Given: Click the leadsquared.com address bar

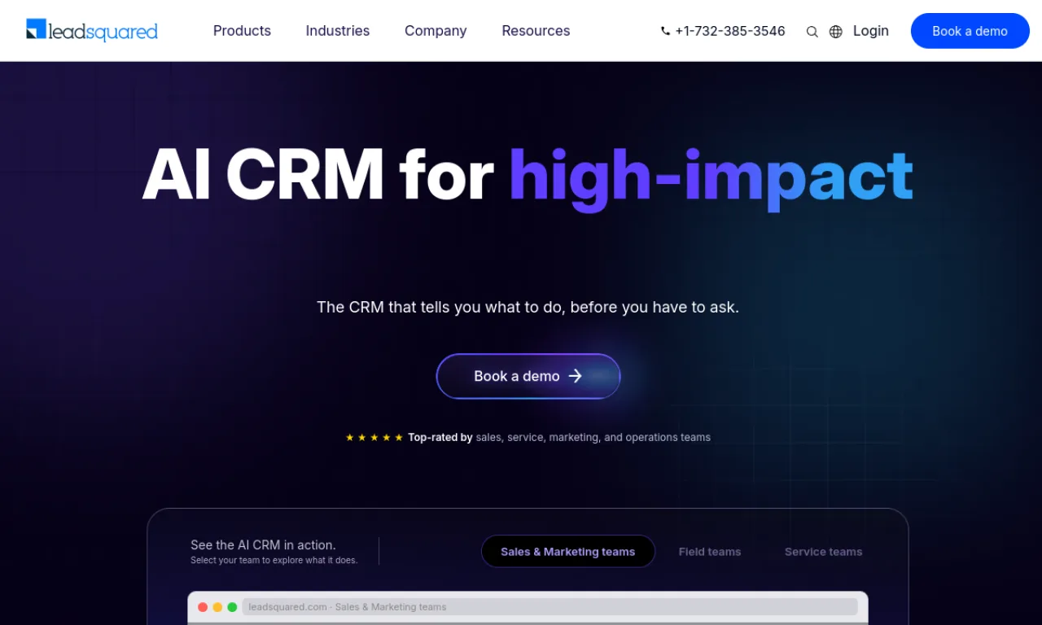Looking at the screenshot, I should point(549,607).
